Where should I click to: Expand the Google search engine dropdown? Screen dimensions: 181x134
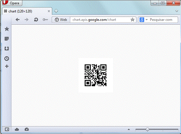click(x=144, y=20)
